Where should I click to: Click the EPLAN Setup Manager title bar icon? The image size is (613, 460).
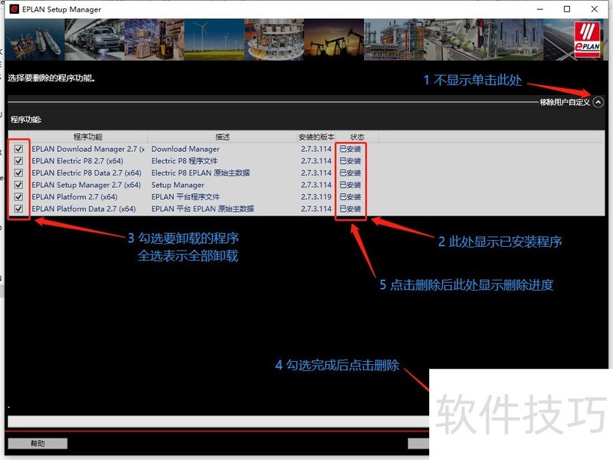pyautogui.click(x=14, y=9)
